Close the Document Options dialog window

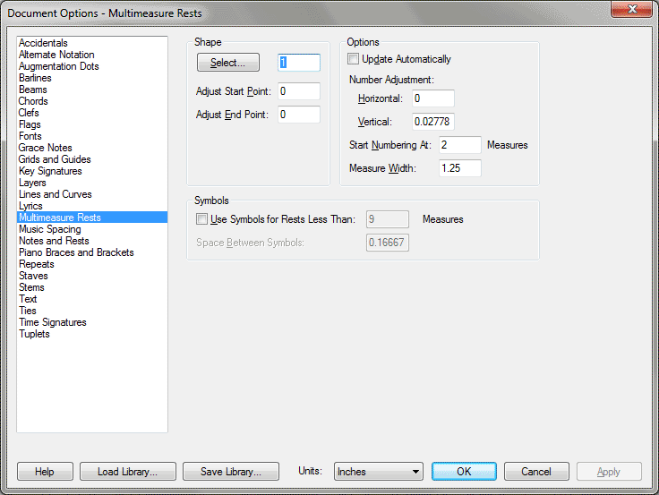pyautogui.click(x=631, y=9)
